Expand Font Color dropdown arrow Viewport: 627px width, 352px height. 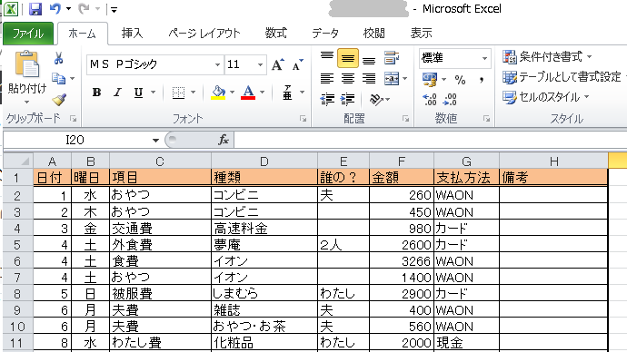[263, 93]
